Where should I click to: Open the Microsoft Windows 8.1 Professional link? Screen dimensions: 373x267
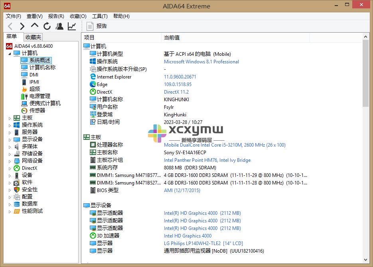[201, 62]
